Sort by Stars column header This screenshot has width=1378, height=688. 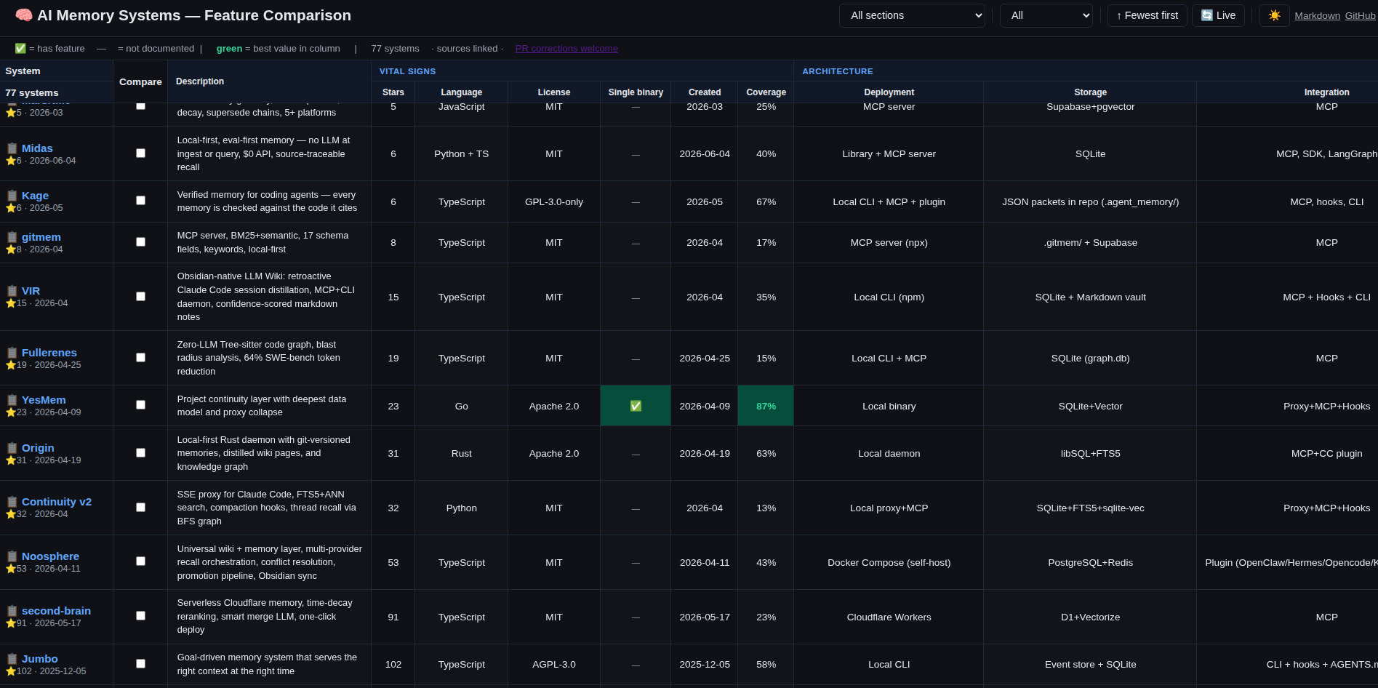(x=393, y=92)
